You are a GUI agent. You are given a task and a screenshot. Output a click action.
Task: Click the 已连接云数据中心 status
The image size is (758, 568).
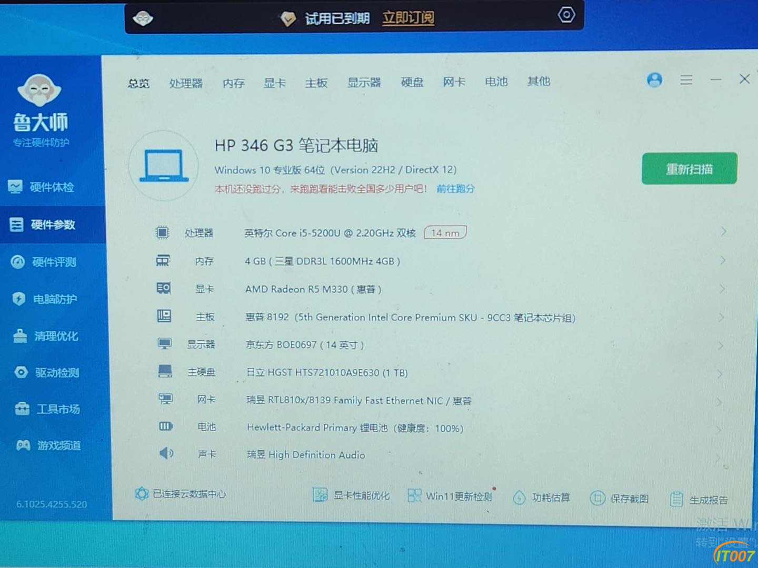[181, 494]
